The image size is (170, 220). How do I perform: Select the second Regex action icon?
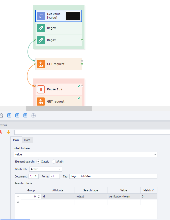coord(41,40)
